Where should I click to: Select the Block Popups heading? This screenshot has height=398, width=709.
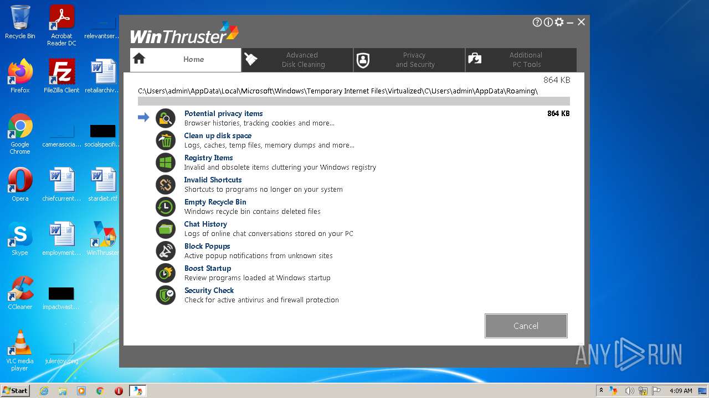207,246
